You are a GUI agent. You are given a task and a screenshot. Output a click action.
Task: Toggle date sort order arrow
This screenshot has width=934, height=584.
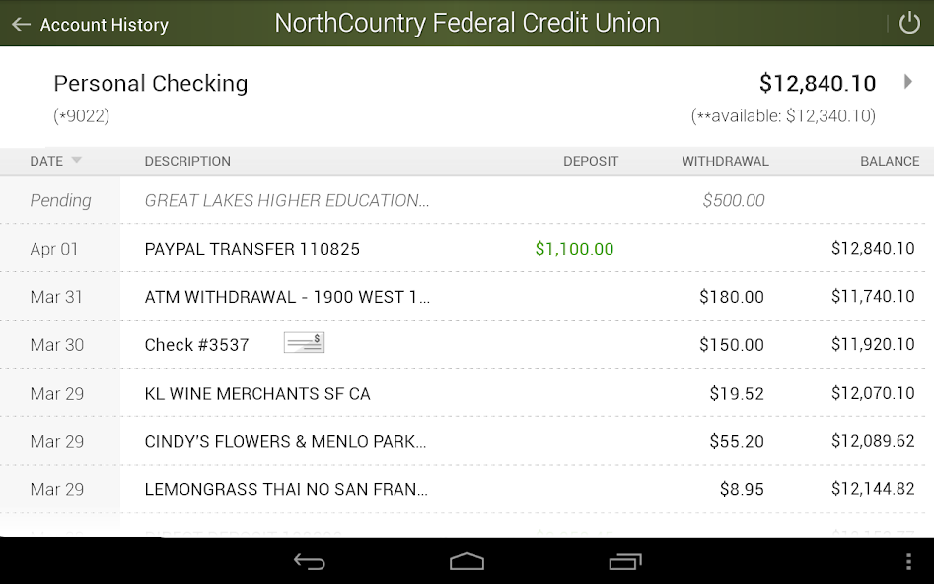76,160
